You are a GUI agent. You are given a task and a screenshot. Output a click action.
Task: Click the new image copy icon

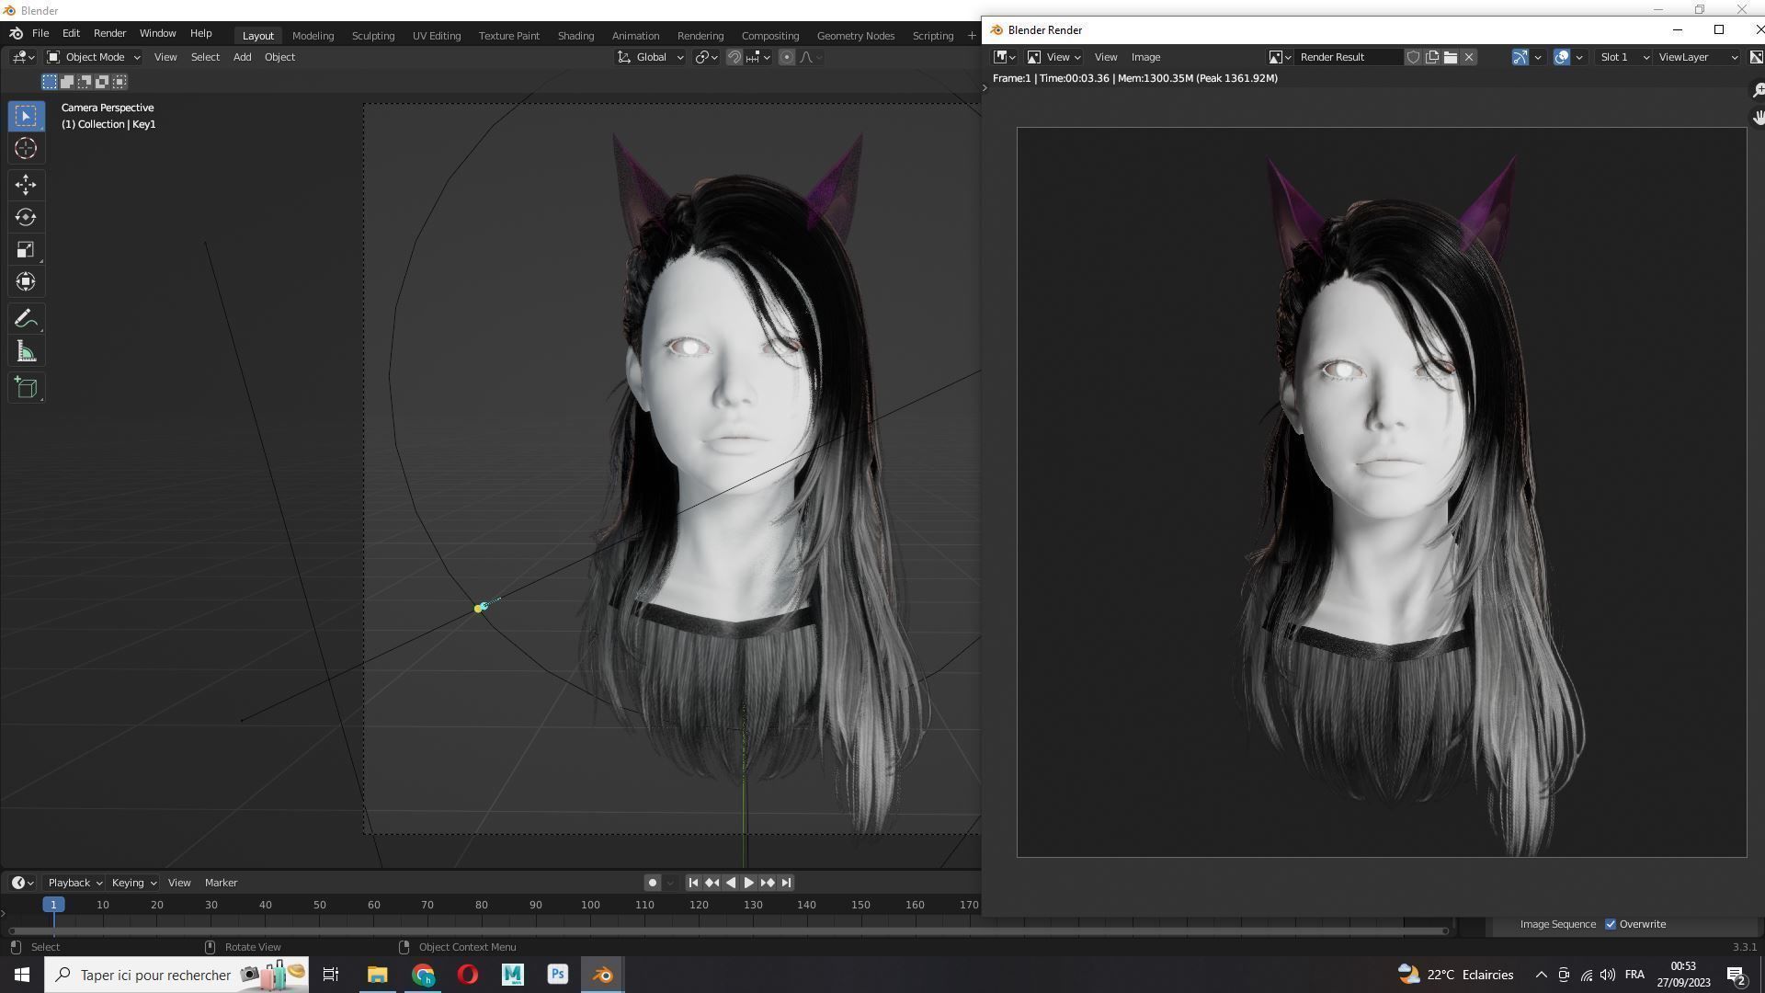[1432, 57]
